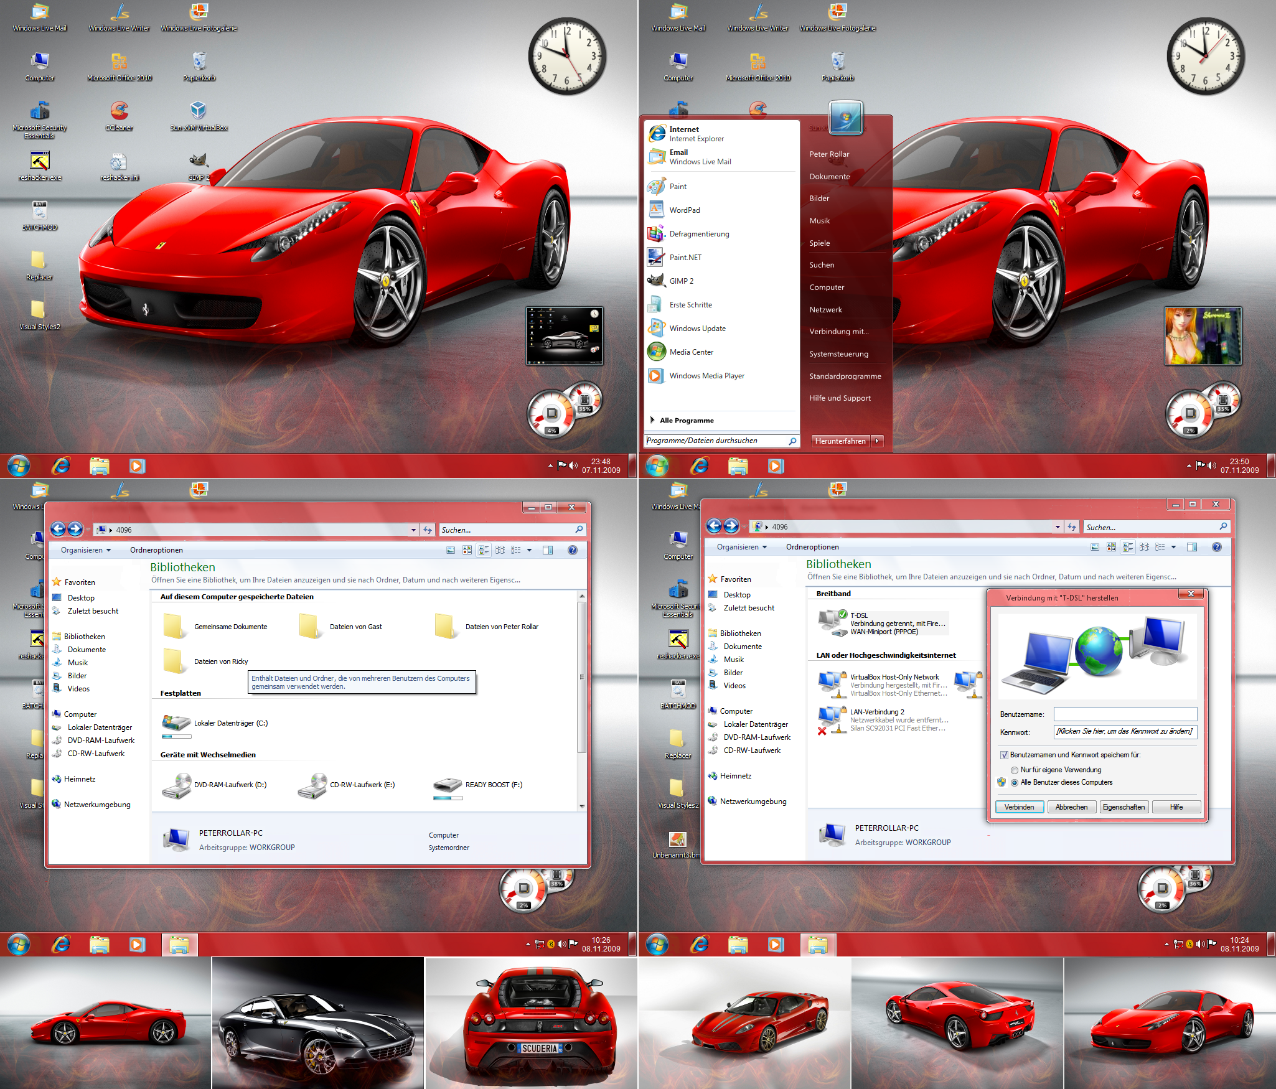Select the READY BOOST (F:) drive
Viewport: 1276px width, 1089px height.
(478, 785)
